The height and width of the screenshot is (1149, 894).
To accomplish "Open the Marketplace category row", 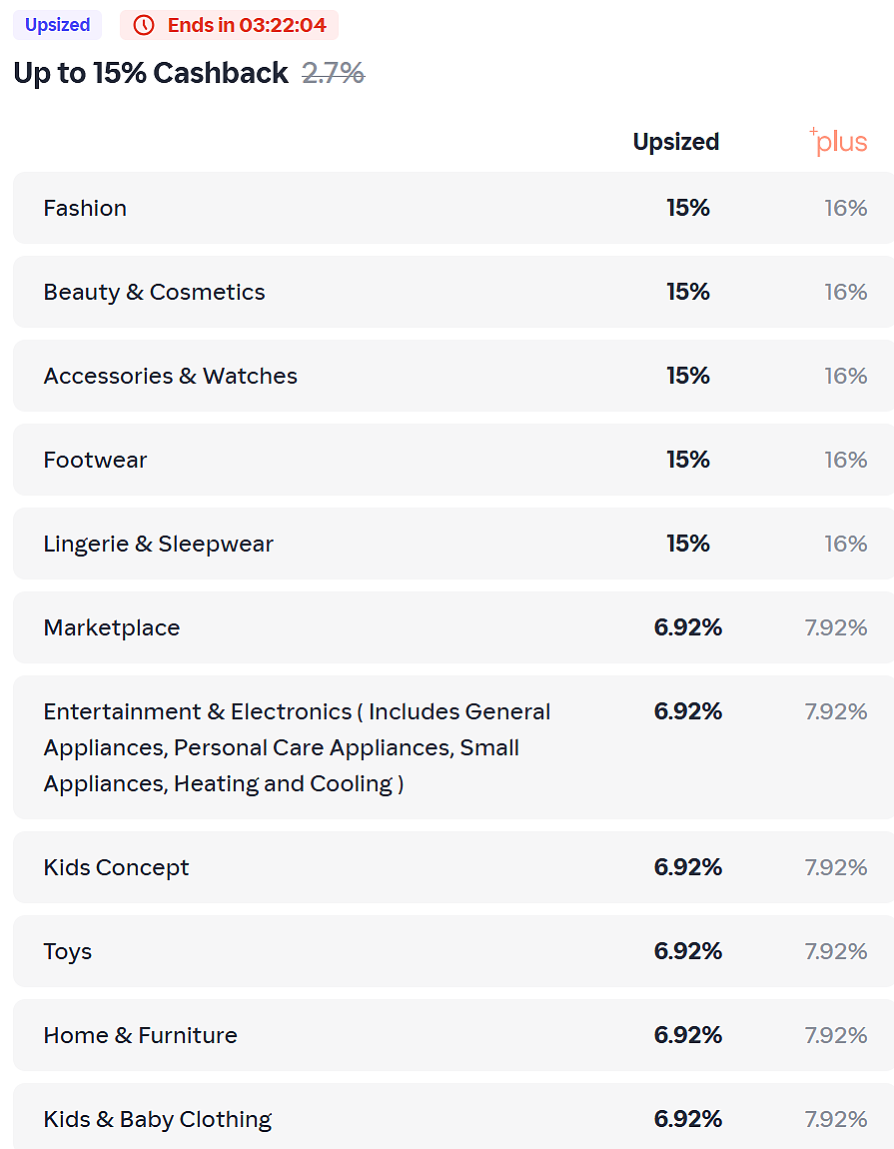I will [453, 627].
